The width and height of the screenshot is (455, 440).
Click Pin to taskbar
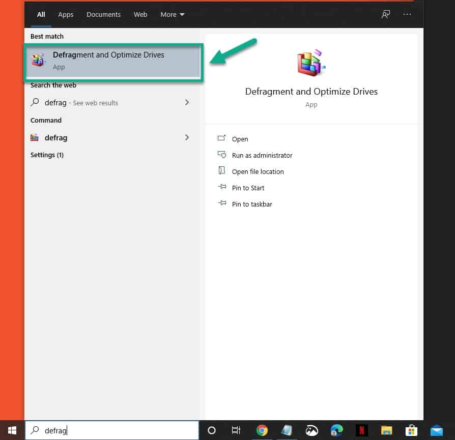252,204
